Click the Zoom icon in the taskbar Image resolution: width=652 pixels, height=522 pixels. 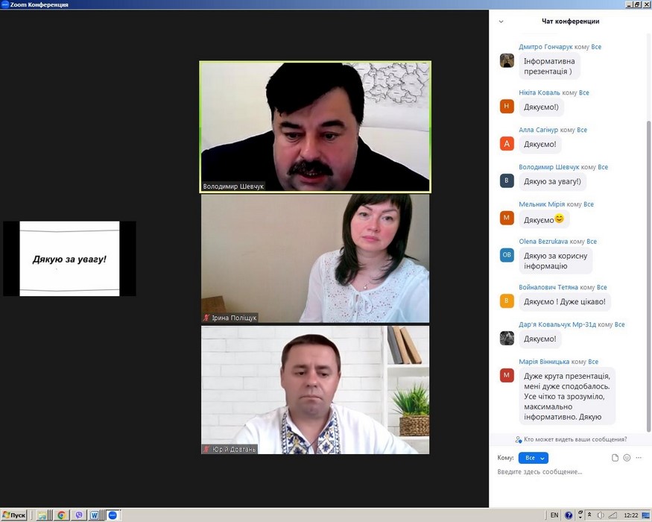pos(113,515)
